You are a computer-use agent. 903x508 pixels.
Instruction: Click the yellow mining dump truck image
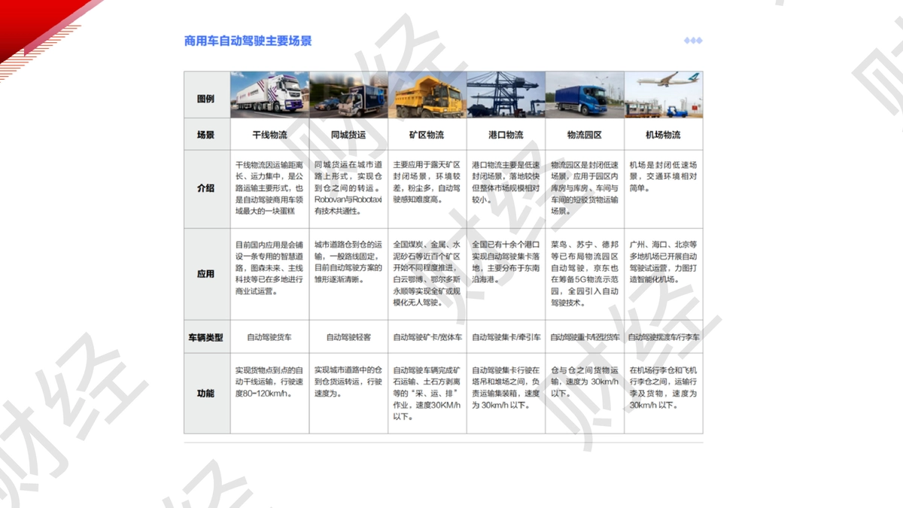(427, 95)
